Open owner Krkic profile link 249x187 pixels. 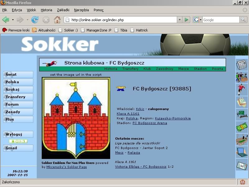click(x=140, y=109)
